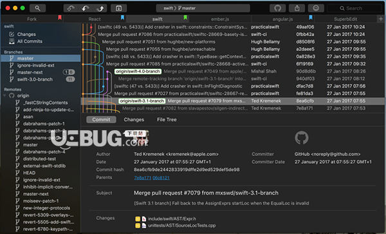Open changed file unittests/AST/SourceLocTests.cpp
The width and height of the screenshot is (386, 234).
(x=182, y=226)
